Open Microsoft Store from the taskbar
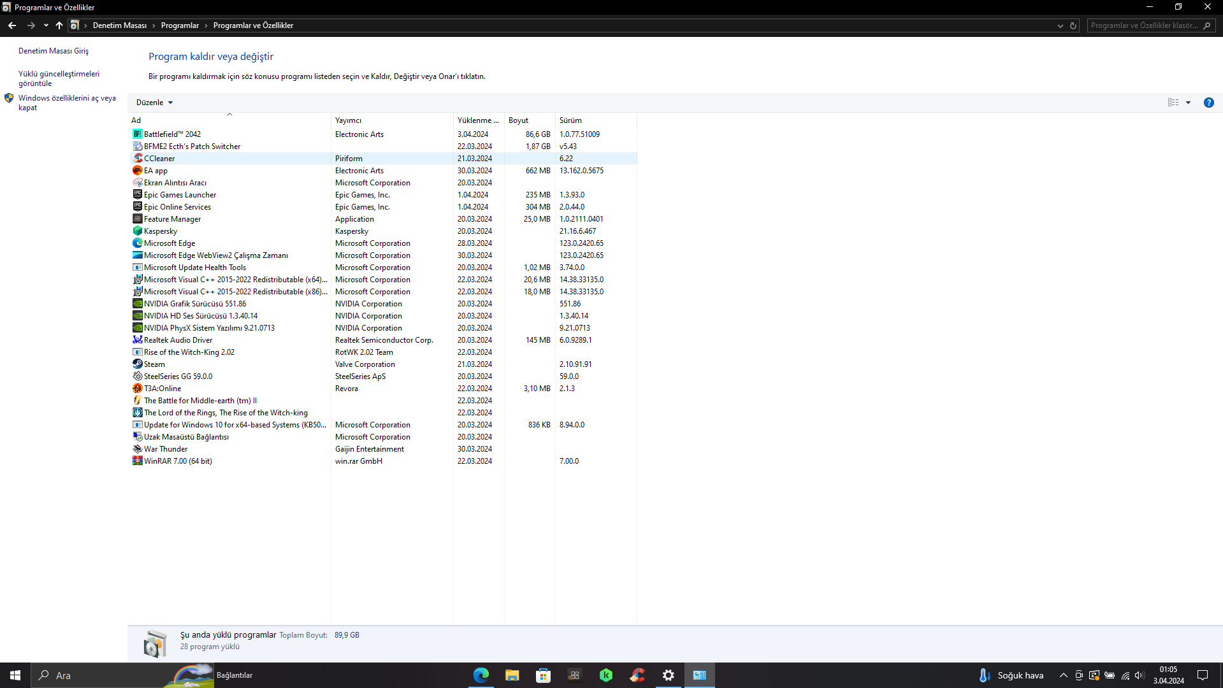The height and width of the screenshot is (688, 1223). (x=544, y=675)
